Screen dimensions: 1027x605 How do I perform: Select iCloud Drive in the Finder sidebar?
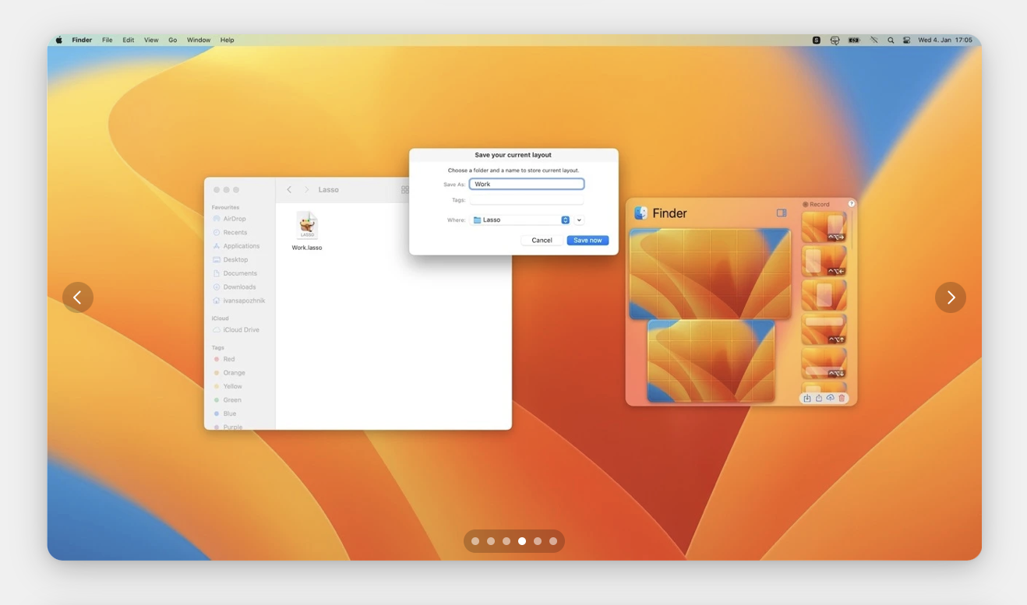click(236, 329)
